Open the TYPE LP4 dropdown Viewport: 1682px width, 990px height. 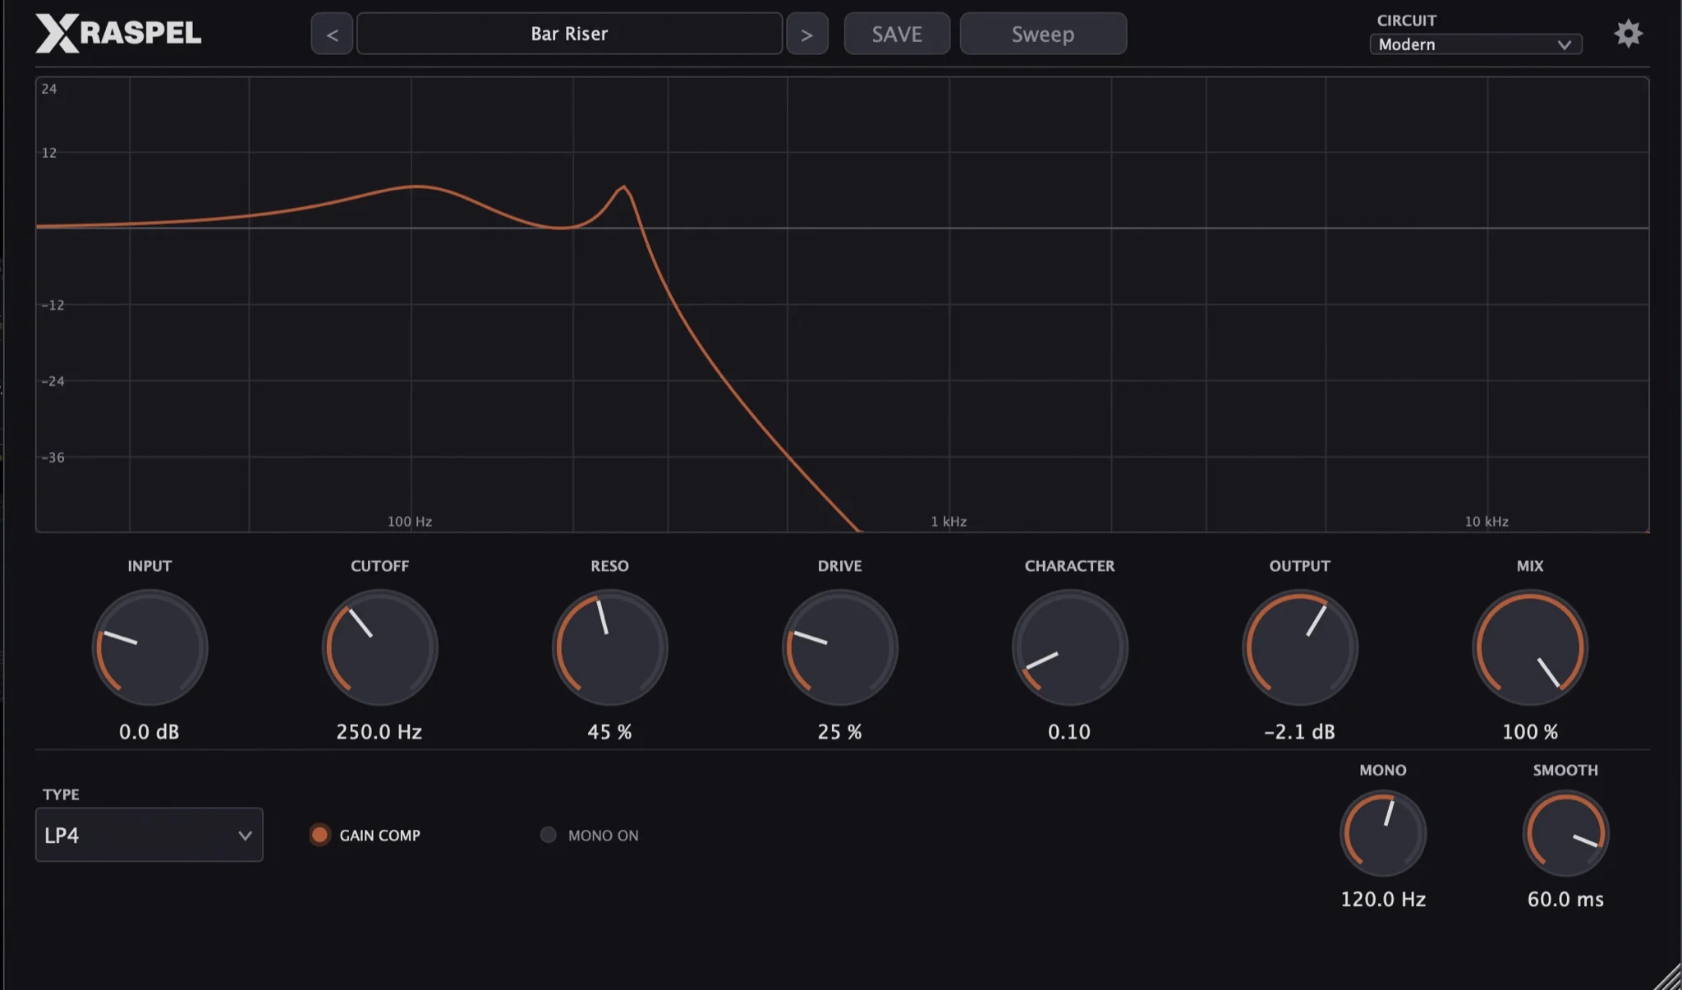click(x=149, y=835)
